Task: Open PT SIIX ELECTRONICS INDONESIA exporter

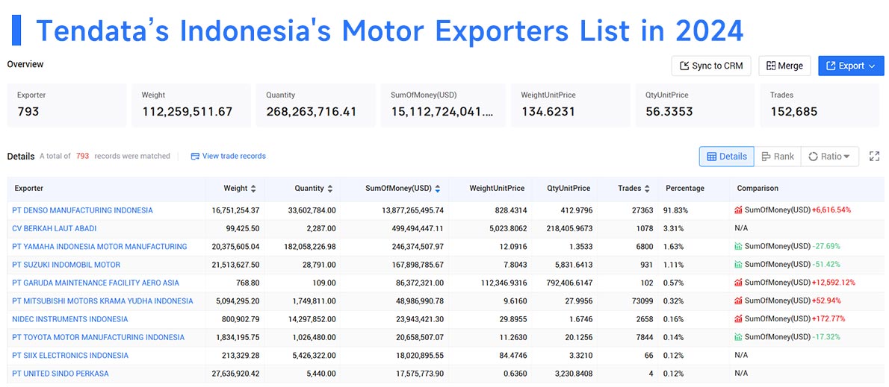Action: (x=70, y=355)
